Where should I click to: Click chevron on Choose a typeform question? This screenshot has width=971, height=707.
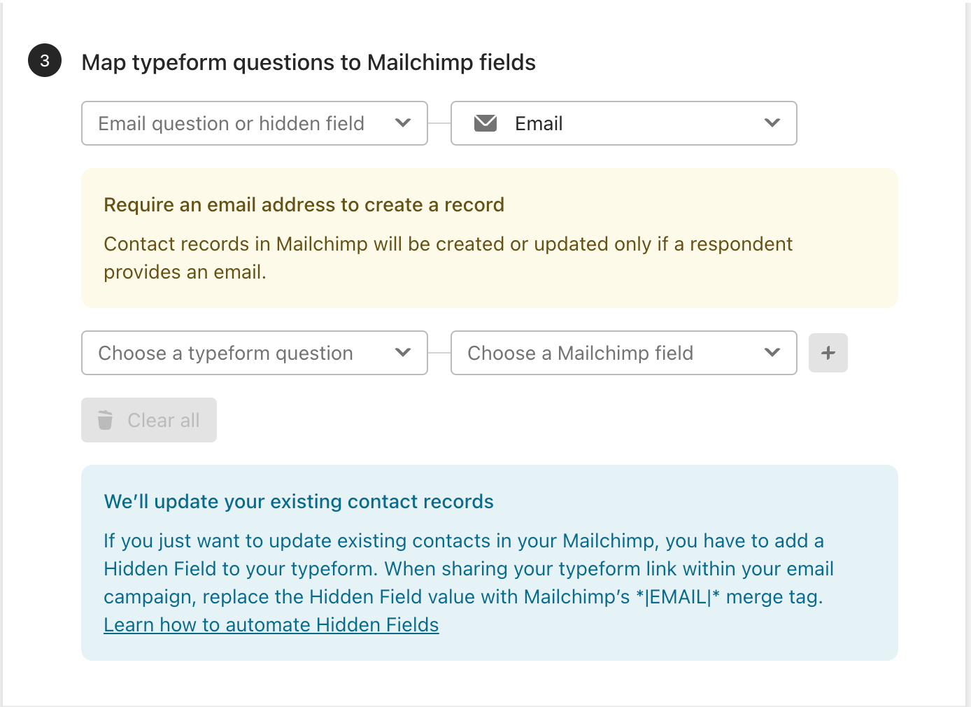[x=403, y=353]
